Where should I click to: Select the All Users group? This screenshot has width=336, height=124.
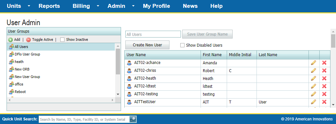click(x=61, y=47)
